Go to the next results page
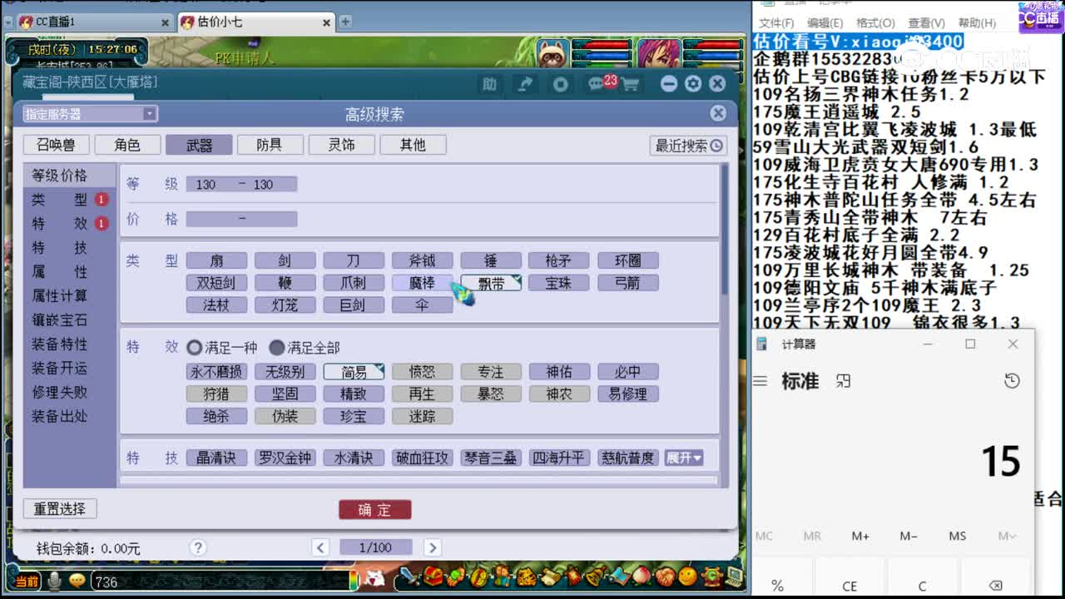This screenshot has width=1065, height=599. coord(432,547)
